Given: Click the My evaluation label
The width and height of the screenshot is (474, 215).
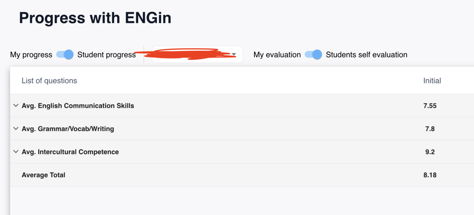Looking at the screenshot, I should (277, 55).
